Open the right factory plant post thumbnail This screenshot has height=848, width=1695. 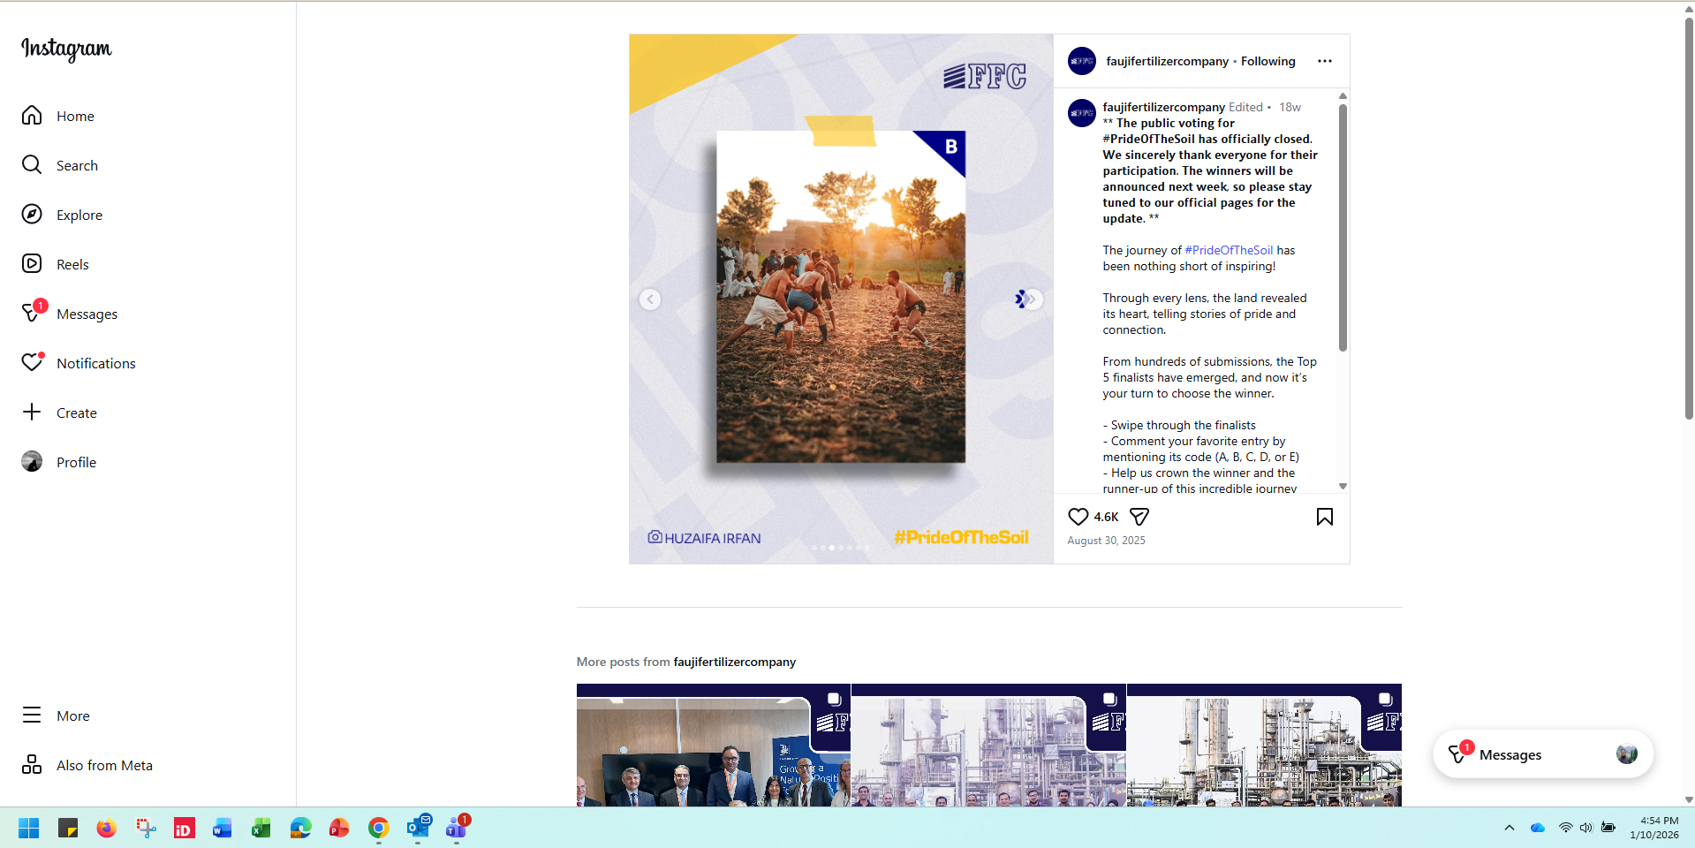pos(1264,745)
